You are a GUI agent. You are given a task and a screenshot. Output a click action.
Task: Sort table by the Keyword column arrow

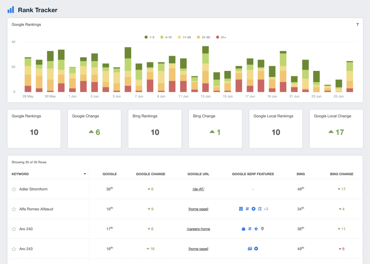(x=85, y=174)
